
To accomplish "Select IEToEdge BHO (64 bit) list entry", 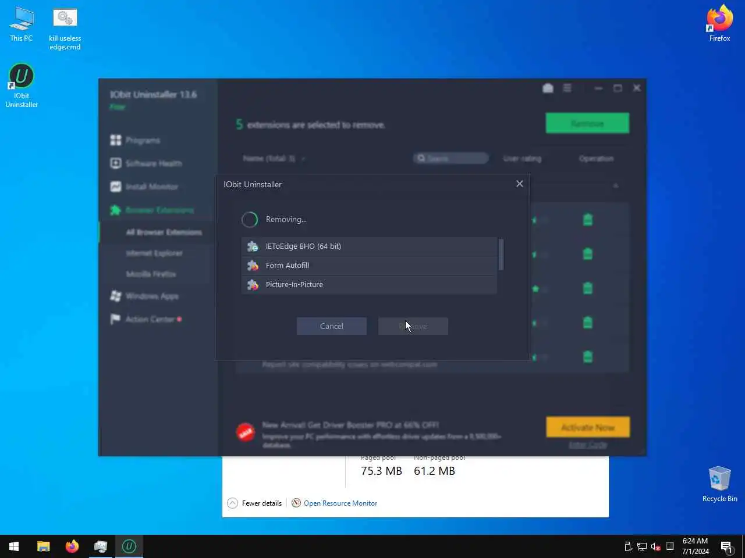I will (369, 246).
